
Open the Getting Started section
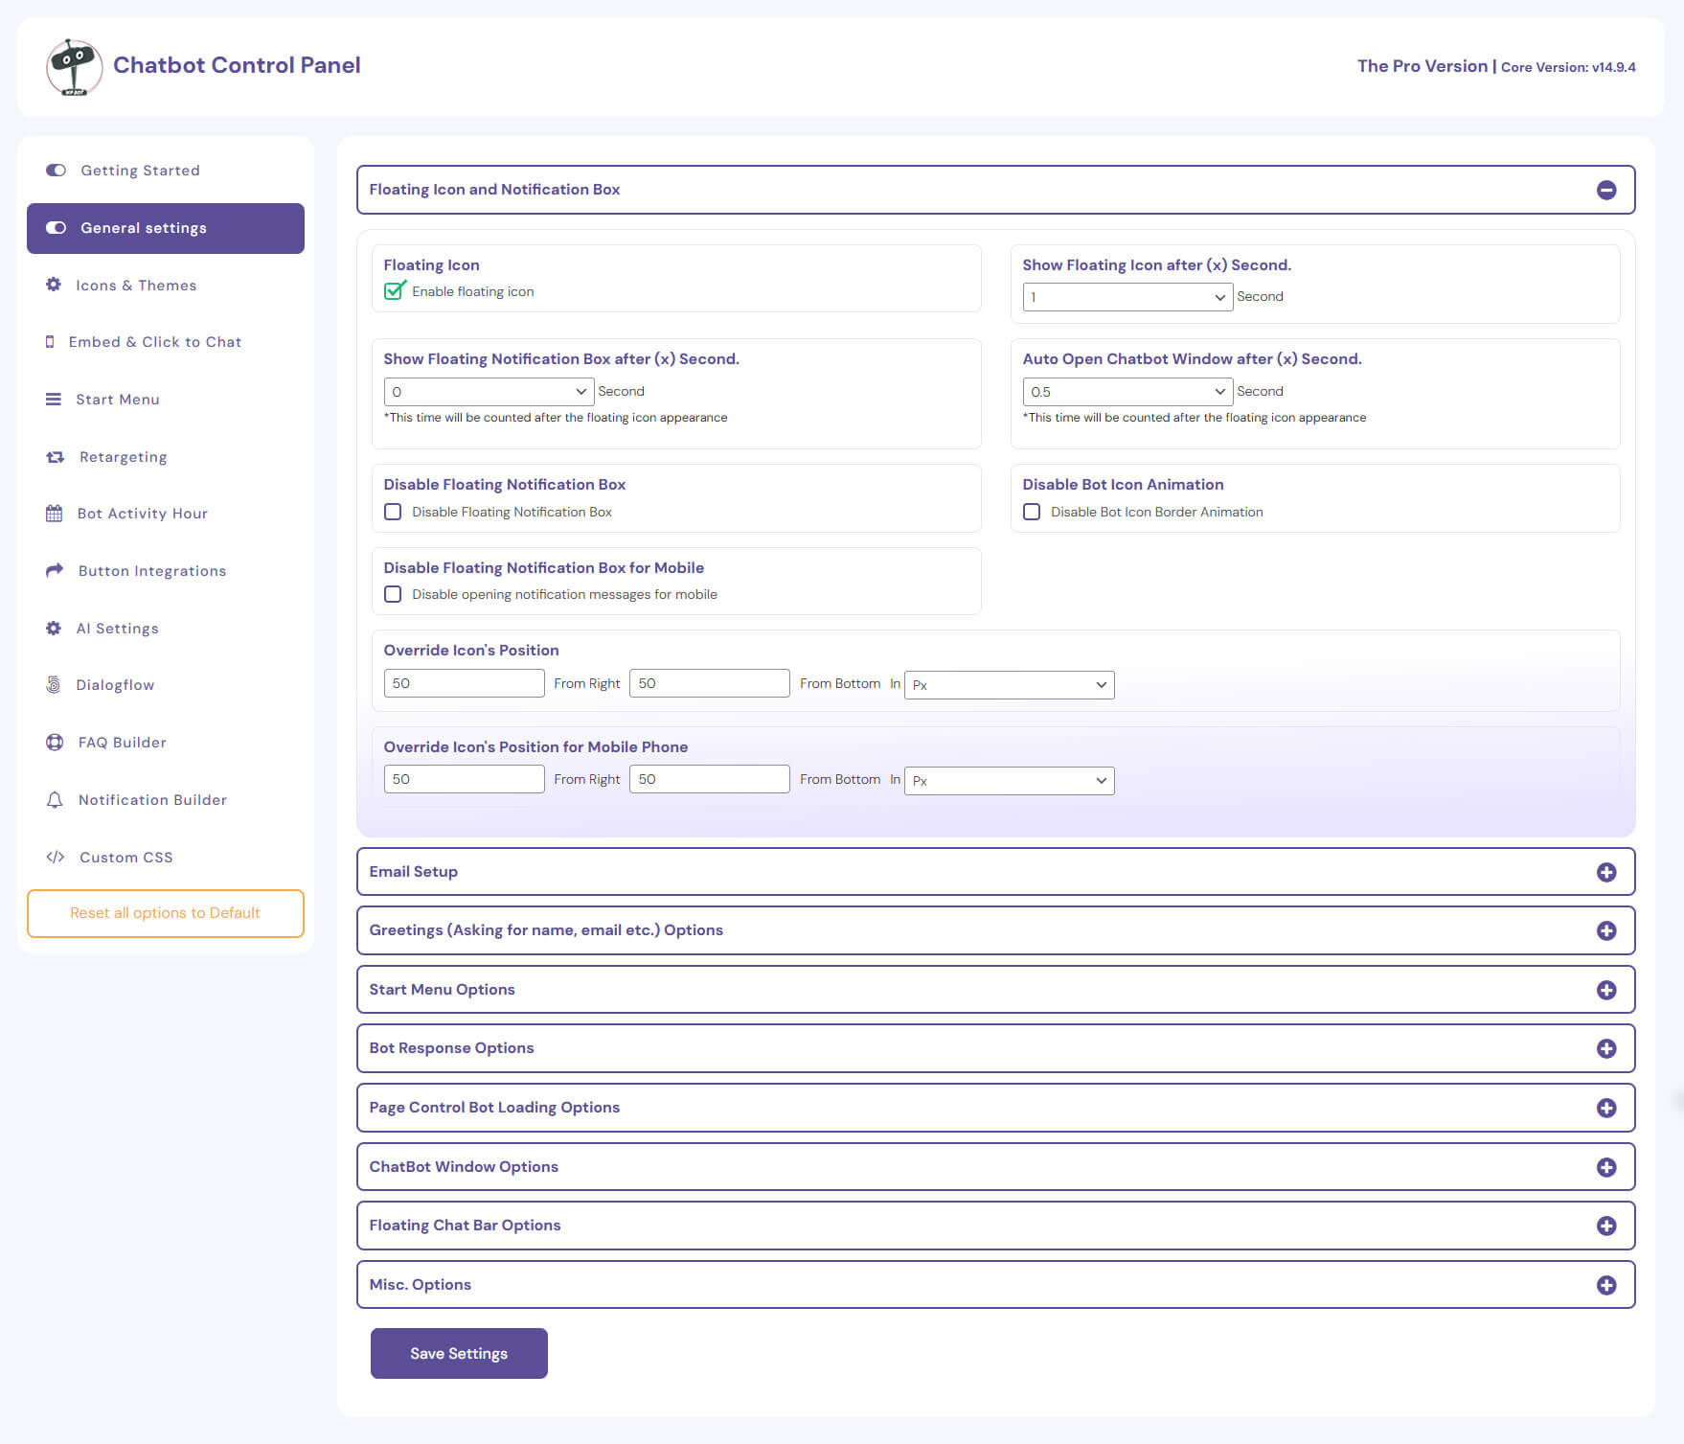click(x=166, y=171)
